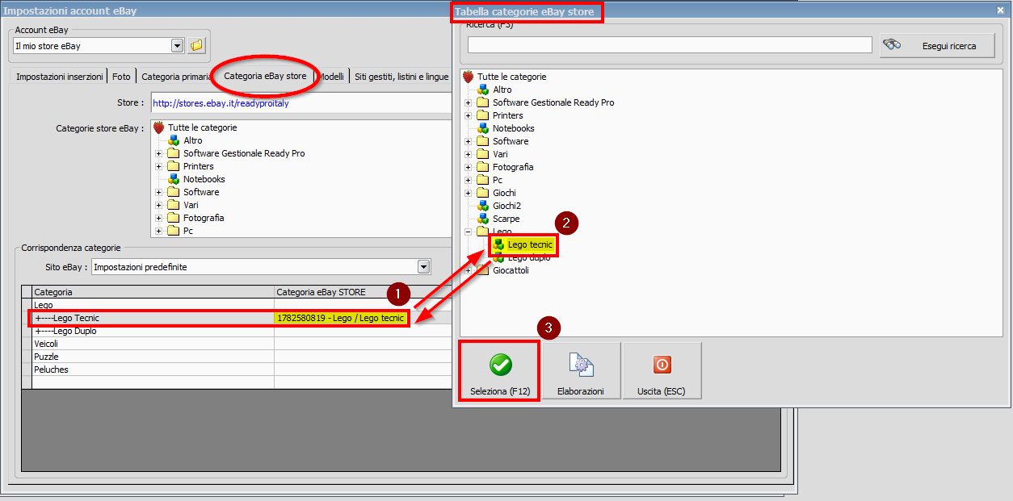This screenshot has width=1013, height=501.
Task: Expand Software Gestionale Ready Pro in Tabella categorie window
Action: click(469, 102)
